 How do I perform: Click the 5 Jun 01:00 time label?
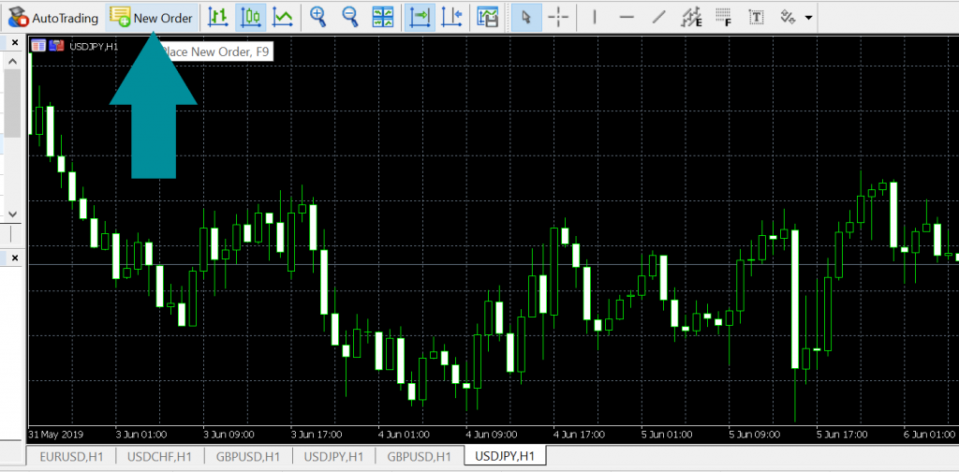(x=667, y=435)
